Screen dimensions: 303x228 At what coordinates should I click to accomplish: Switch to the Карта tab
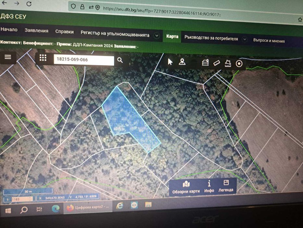click(x=172, y=36)
